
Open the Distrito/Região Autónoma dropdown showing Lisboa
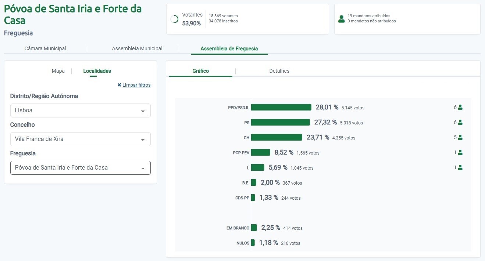80,110
